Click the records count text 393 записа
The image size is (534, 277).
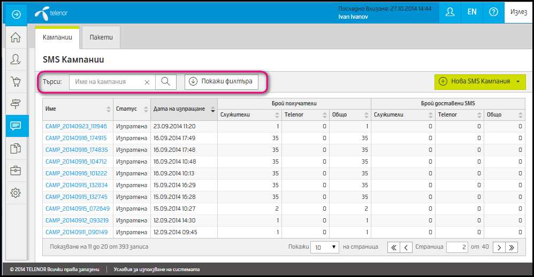[134, 247]
